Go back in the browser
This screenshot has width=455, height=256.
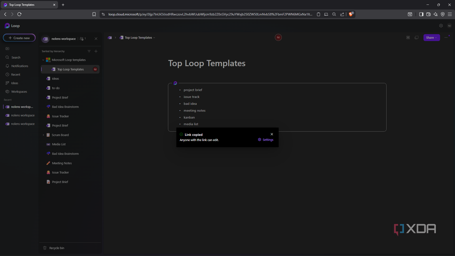tap(5, 14)
